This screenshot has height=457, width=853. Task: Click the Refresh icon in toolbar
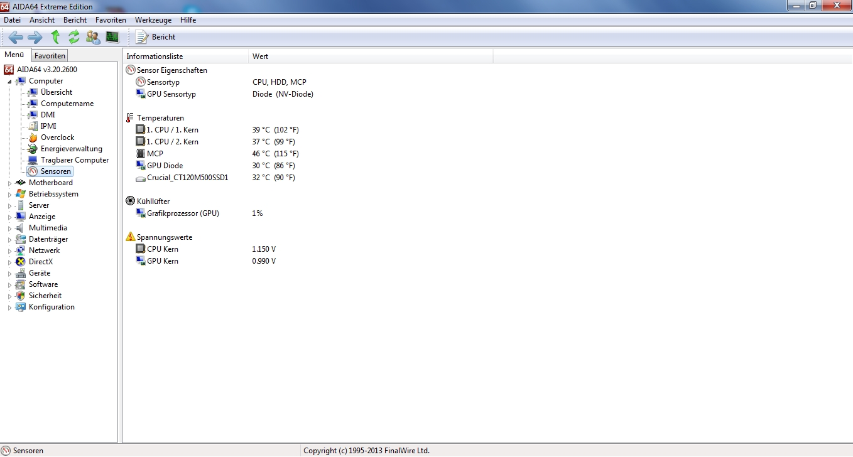(x=74, y=37)
